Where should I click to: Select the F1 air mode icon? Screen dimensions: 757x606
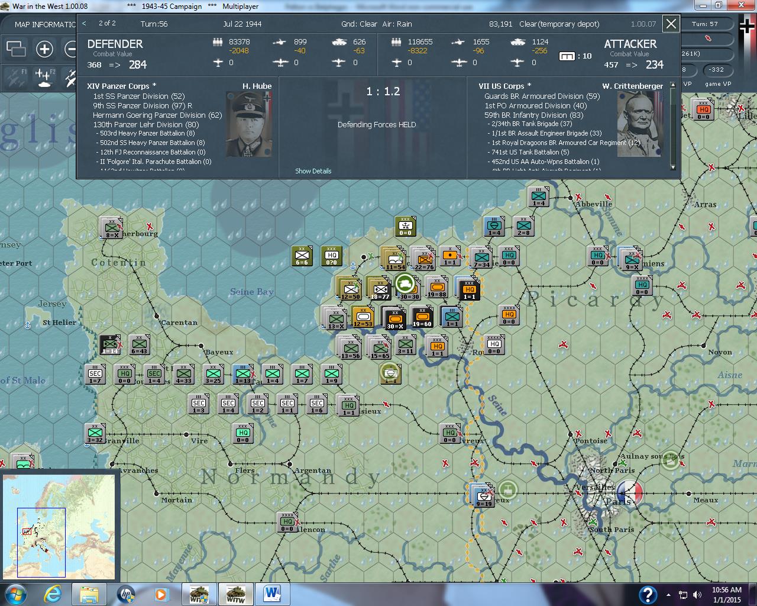17,77
